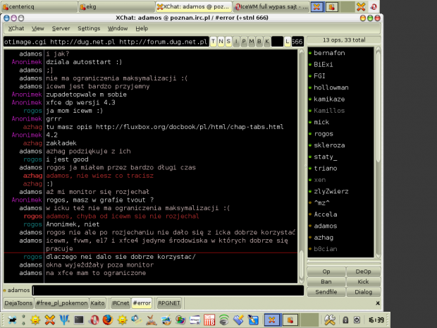Toggle the T topic-protection channel mode
Viewport: 437px width, 328px height.
(x=213, y=42)
